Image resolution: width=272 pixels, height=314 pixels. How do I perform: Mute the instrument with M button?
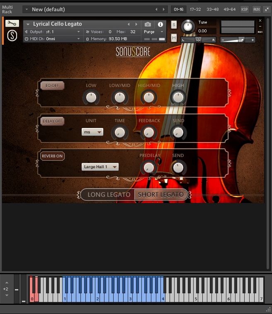(174, 38)
